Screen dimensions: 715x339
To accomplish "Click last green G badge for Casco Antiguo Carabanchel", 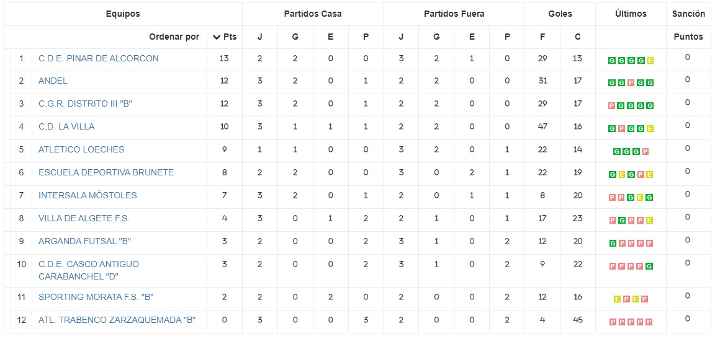I will [650, 266].
